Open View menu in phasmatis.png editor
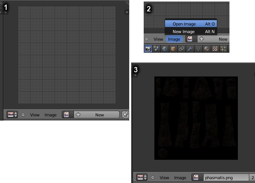The height and width of the screenshot is (183, 255). click(164, 178)
